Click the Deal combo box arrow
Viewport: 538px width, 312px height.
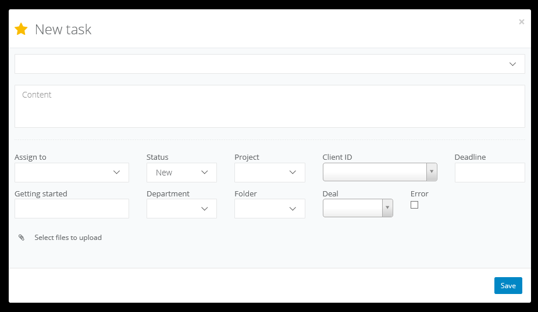[387, 208]
